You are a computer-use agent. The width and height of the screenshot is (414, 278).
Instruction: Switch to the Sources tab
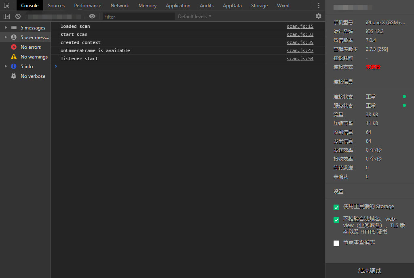coord(56,6)
